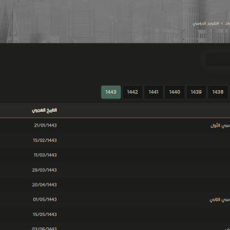Switch to the 1442 year tab
Image resolution: width=230 pixels, height=230 pixels.
132,92
